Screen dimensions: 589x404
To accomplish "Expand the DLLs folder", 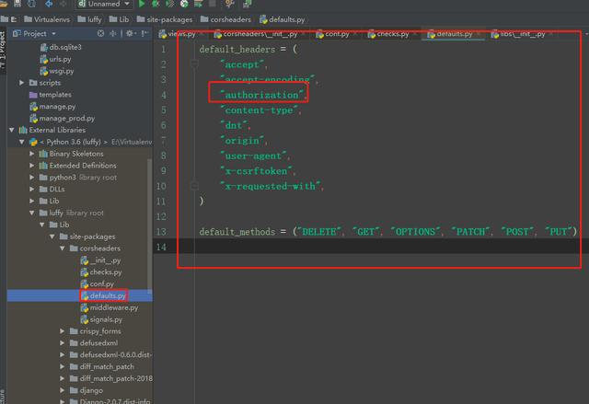I will point(32,190).
